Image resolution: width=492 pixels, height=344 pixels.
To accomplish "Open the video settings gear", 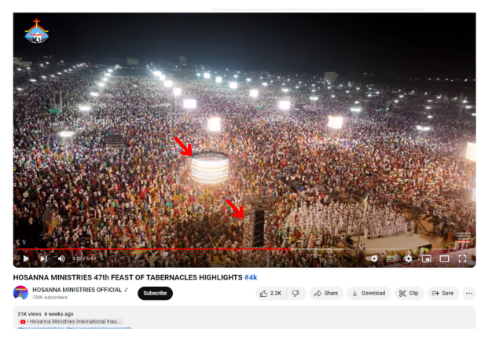I will pyautogui.click(x=408, y=258).
